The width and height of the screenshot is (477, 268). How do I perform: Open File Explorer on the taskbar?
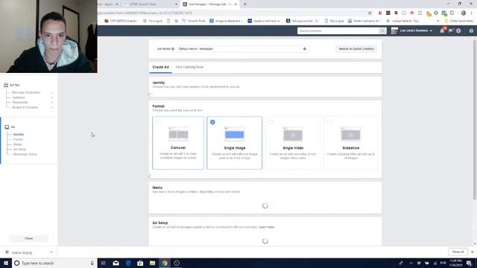click(x=152, y=263)
